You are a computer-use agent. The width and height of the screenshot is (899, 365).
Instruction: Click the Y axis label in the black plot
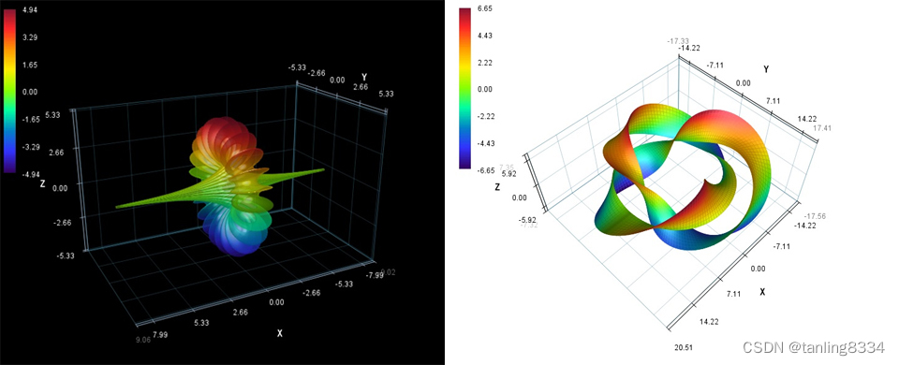(364, 77)
